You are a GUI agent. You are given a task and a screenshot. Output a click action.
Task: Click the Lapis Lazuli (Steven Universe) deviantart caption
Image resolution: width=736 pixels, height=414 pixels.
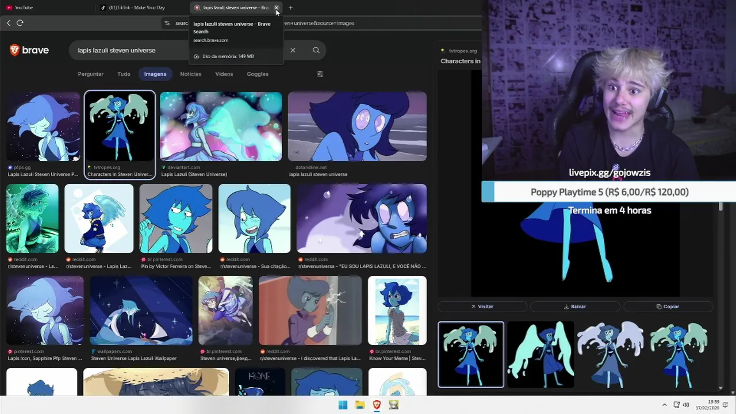coord(194,174)
